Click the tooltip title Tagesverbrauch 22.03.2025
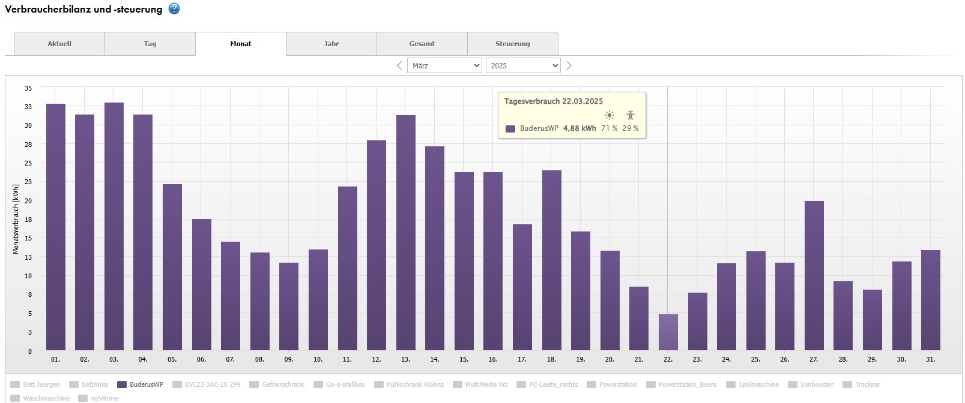Image resolution: width=965 pixels, height=403 pixels. click(x=554, y=101)
